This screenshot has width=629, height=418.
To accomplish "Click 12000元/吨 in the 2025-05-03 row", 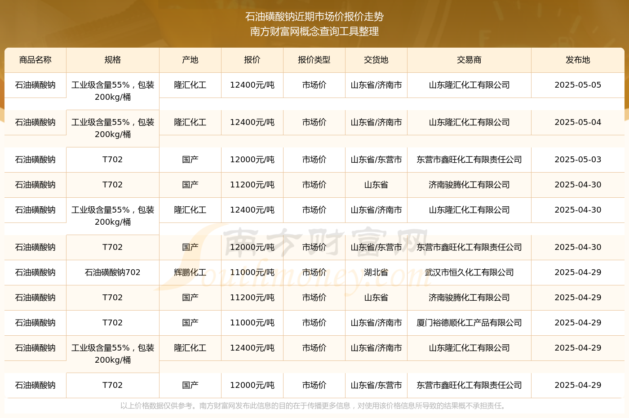I will pos(252,160).
